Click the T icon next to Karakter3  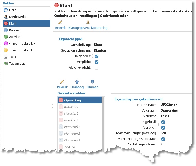point(61,120)
